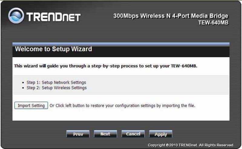
Task: Click the TRENDnet globe logo icon
Action: click(x=16, y=15)
